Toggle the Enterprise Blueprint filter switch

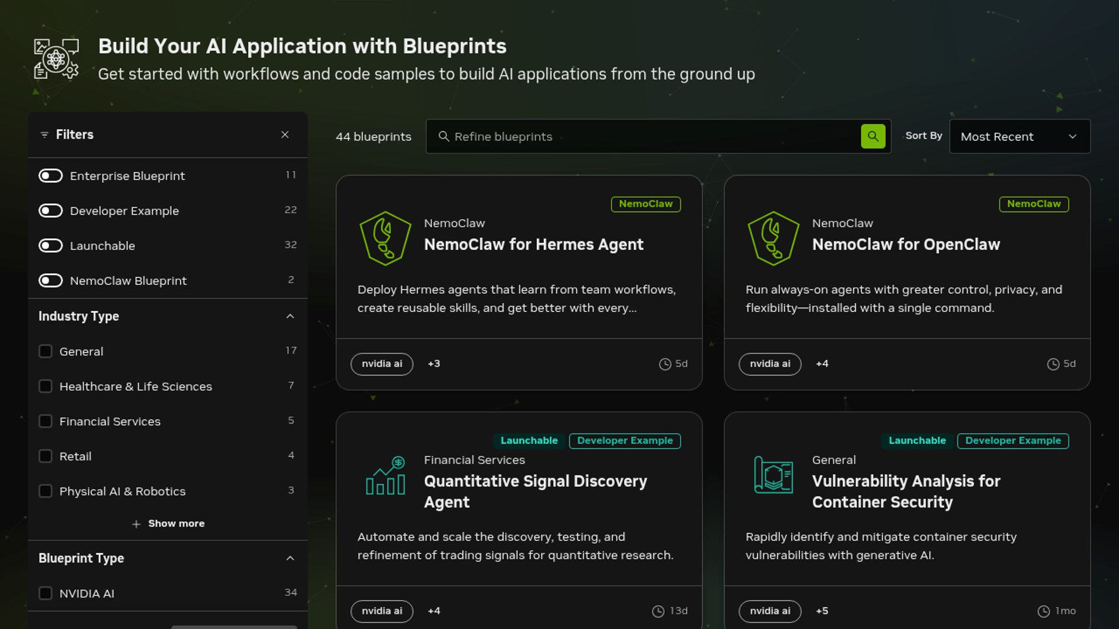coord(51,176)
